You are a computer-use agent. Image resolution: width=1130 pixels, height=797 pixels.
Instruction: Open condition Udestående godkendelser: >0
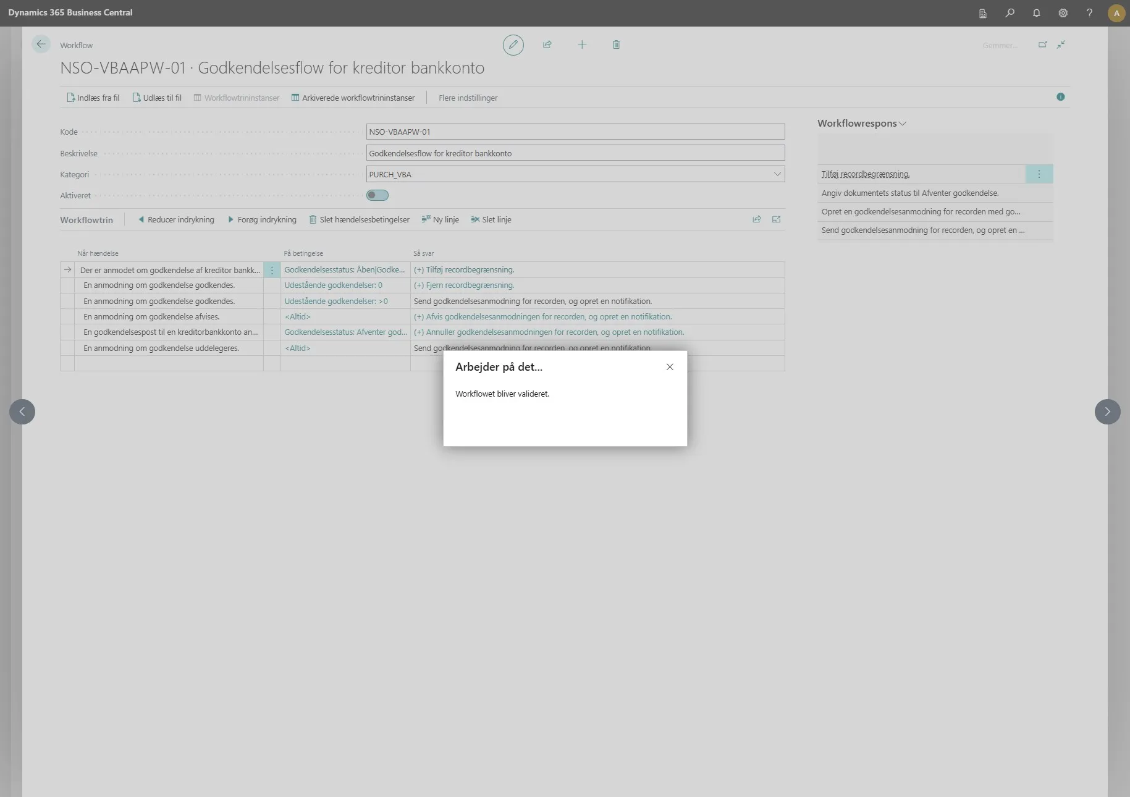coord(336,302)
